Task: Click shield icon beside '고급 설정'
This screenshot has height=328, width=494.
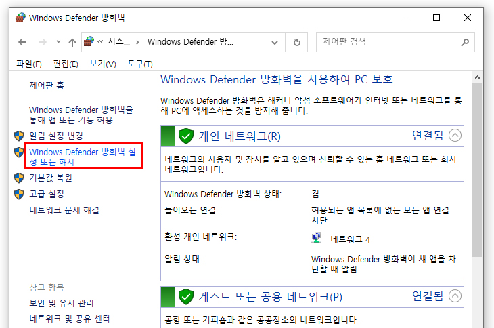Action: coord(19,194)
